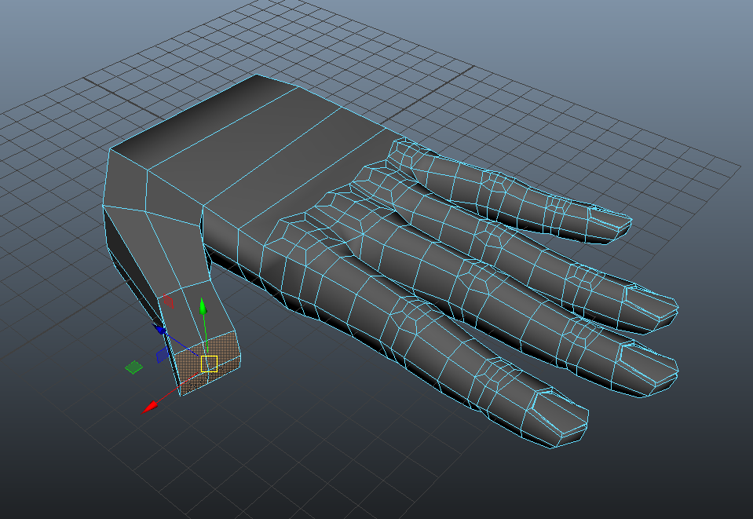Click the yellow center manipulator square
Viewport: 753px width, 519px height.
pos(209,364)
